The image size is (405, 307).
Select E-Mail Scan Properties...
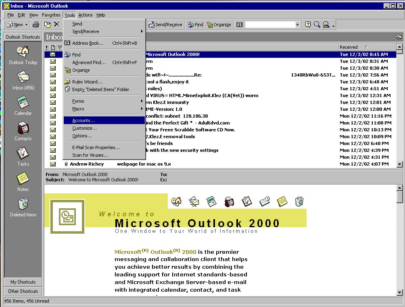[104, 147]
